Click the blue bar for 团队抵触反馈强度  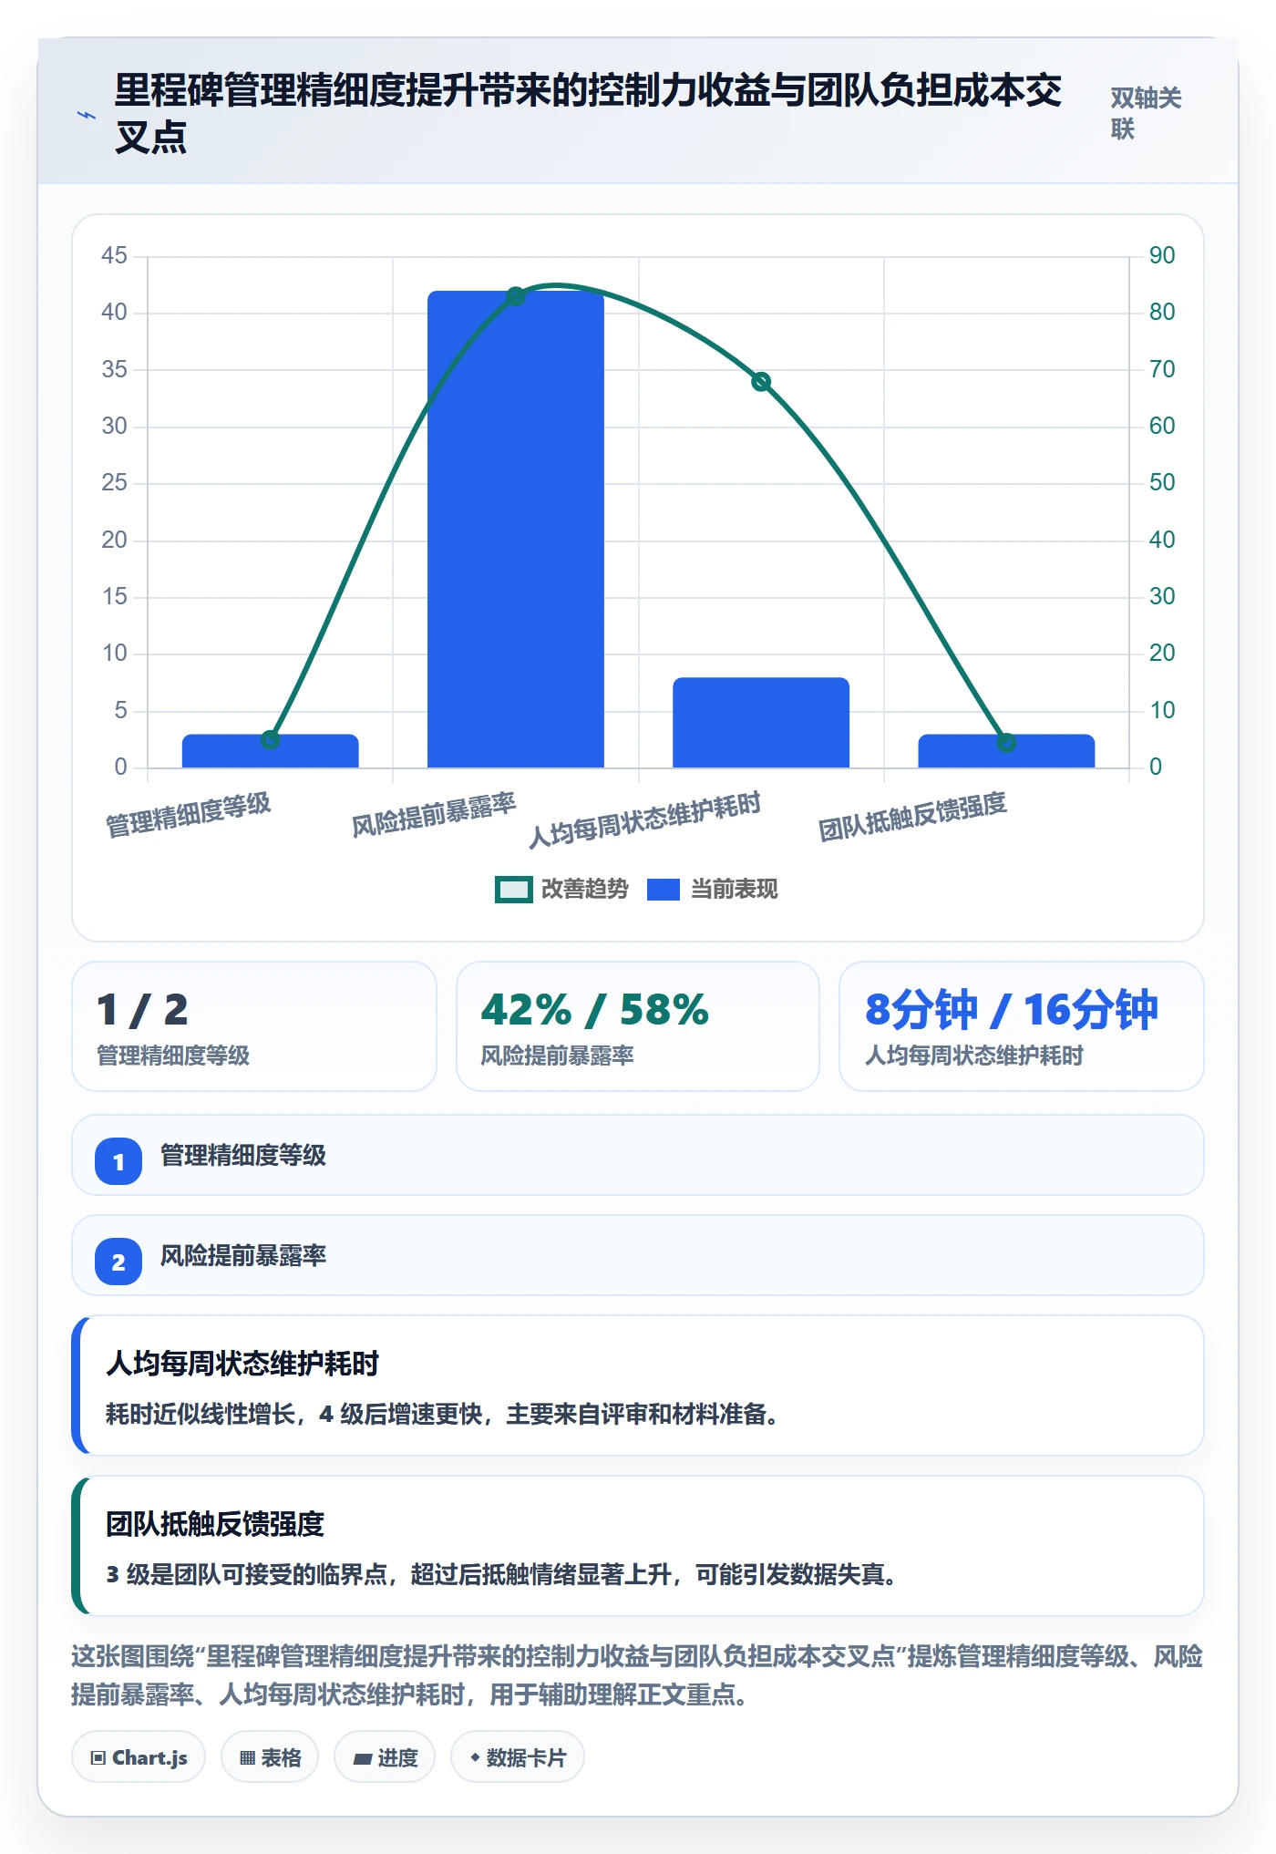pyautogui.click(x=1006, y=751)
